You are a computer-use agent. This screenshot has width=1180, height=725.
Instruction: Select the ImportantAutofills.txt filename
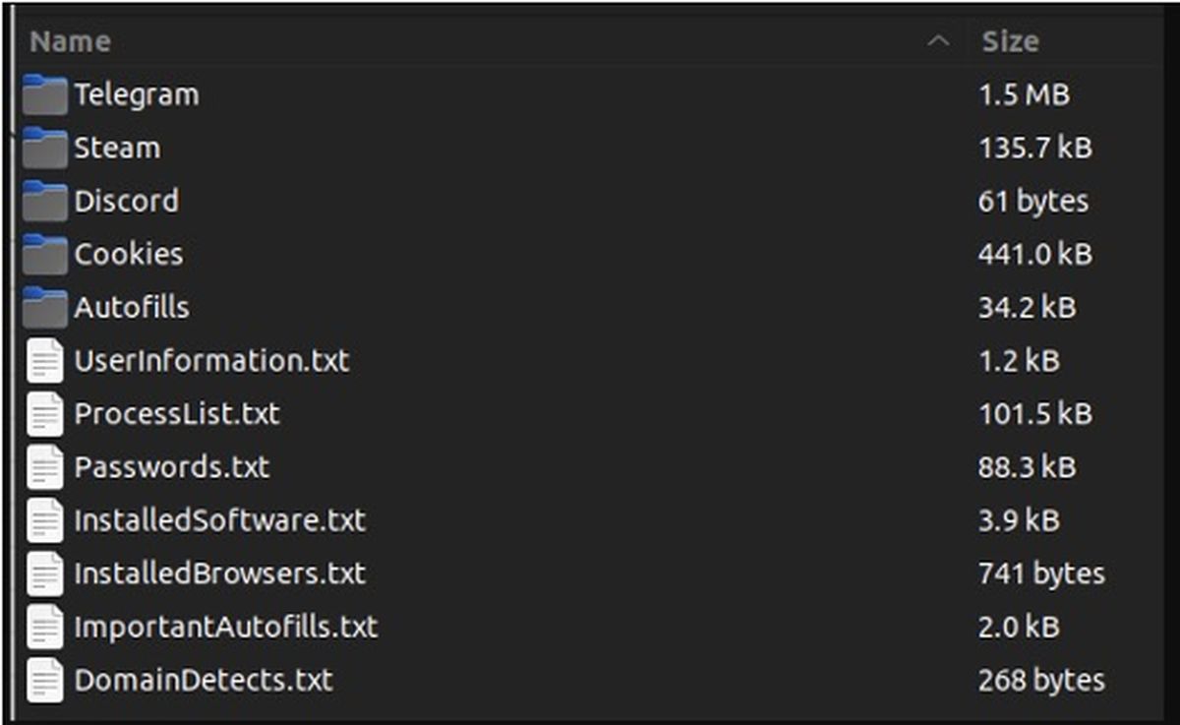(x=225, y=627)
